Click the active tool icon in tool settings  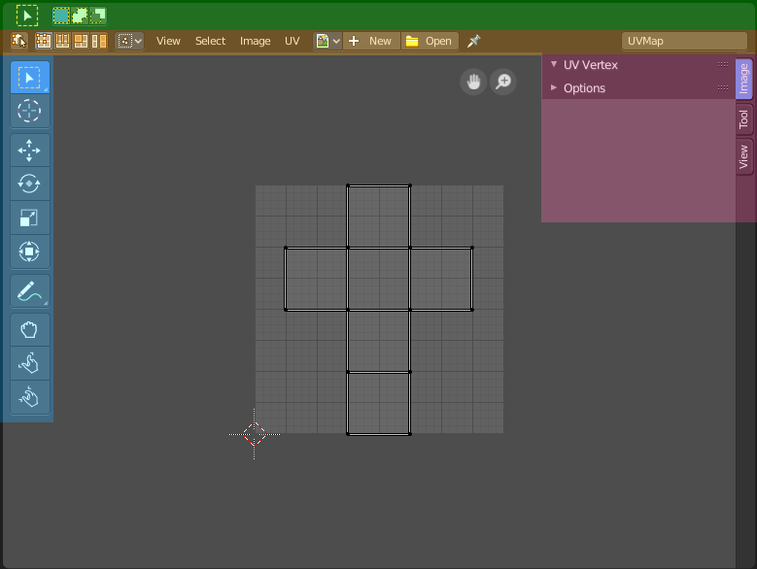pyautogui.click(x=27, y=16)
